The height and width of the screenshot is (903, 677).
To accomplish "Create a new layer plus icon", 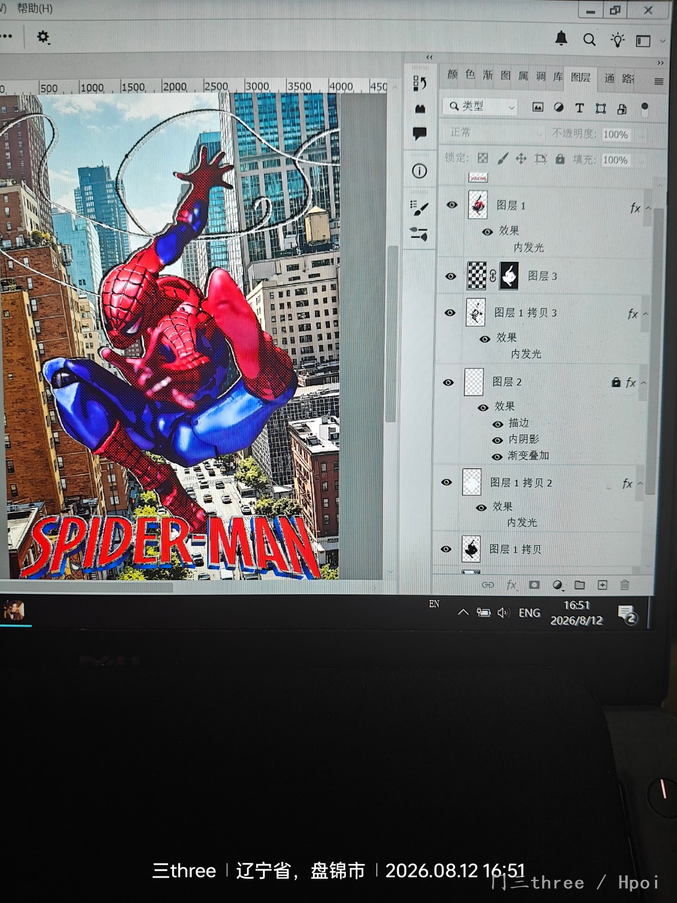I will click(603, 585).
